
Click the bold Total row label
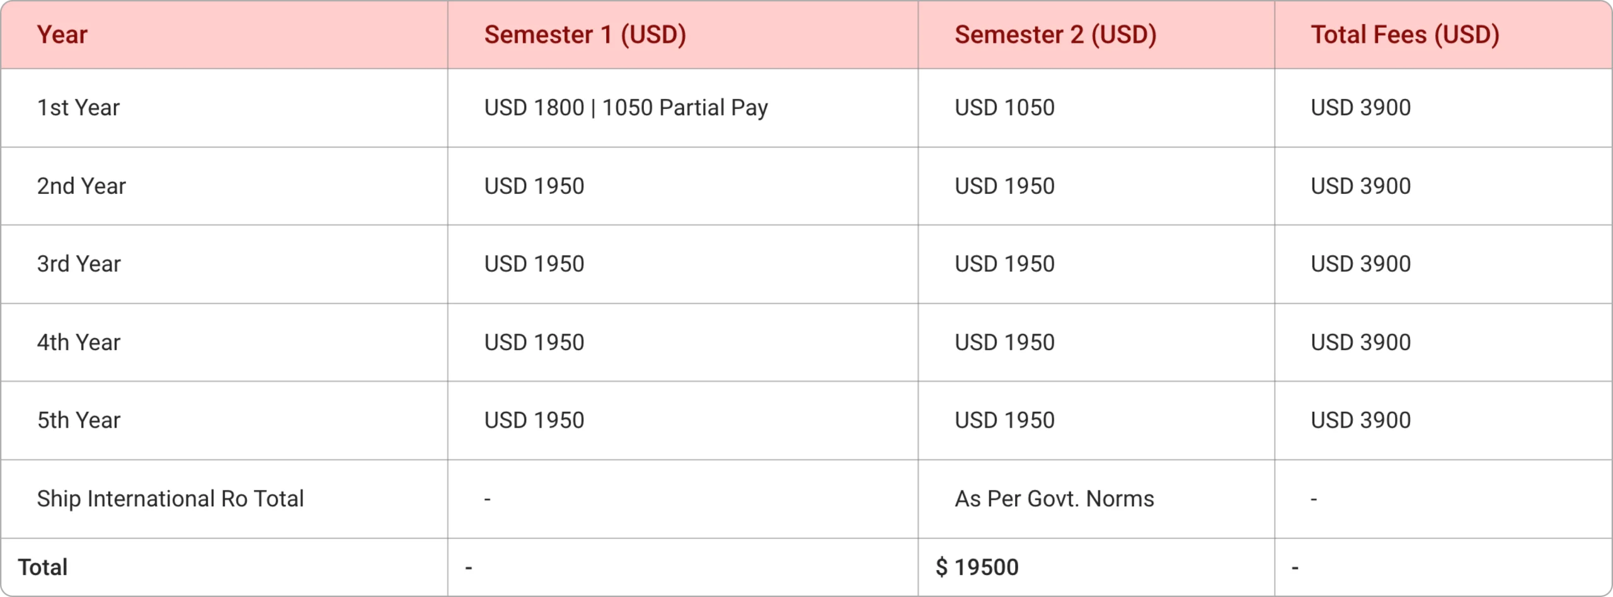[42, 567]
